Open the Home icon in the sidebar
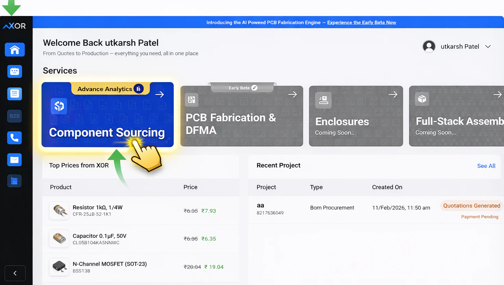Image resolution: width=504 pixels, height=285 pixels. point(15,50)
